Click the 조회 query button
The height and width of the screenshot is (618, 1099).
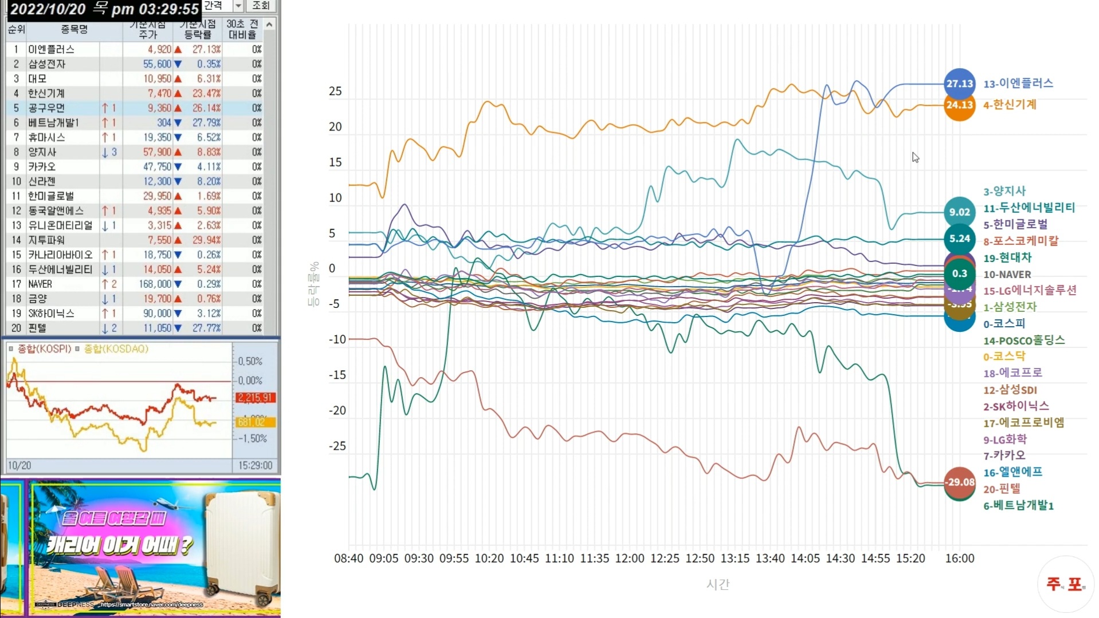click(261, 6)
